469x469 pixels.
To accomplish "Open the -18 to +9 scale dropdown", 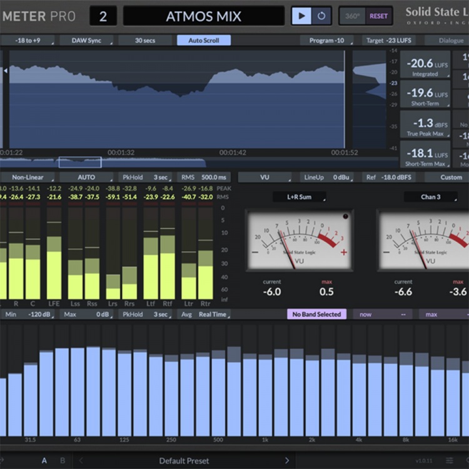I will click(x=28, y=41).
